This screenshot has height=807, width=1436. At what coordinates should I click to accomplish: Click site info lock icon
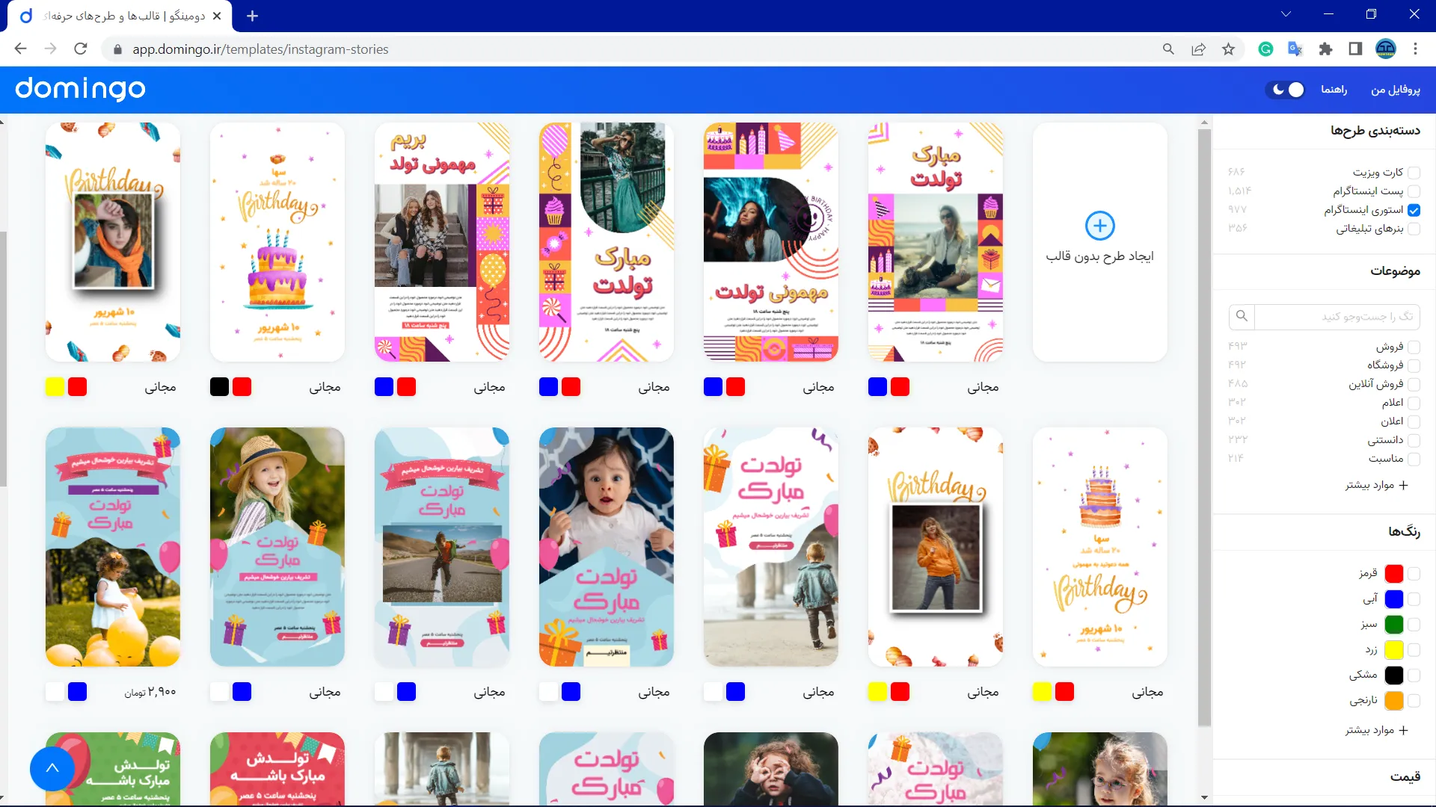pos(117,49)
